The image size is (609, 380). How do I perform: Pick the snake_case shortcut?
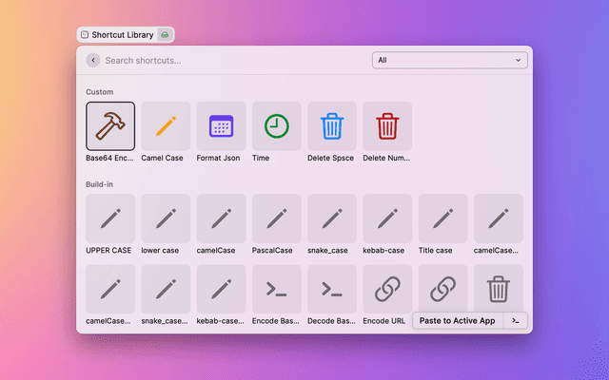331,218
